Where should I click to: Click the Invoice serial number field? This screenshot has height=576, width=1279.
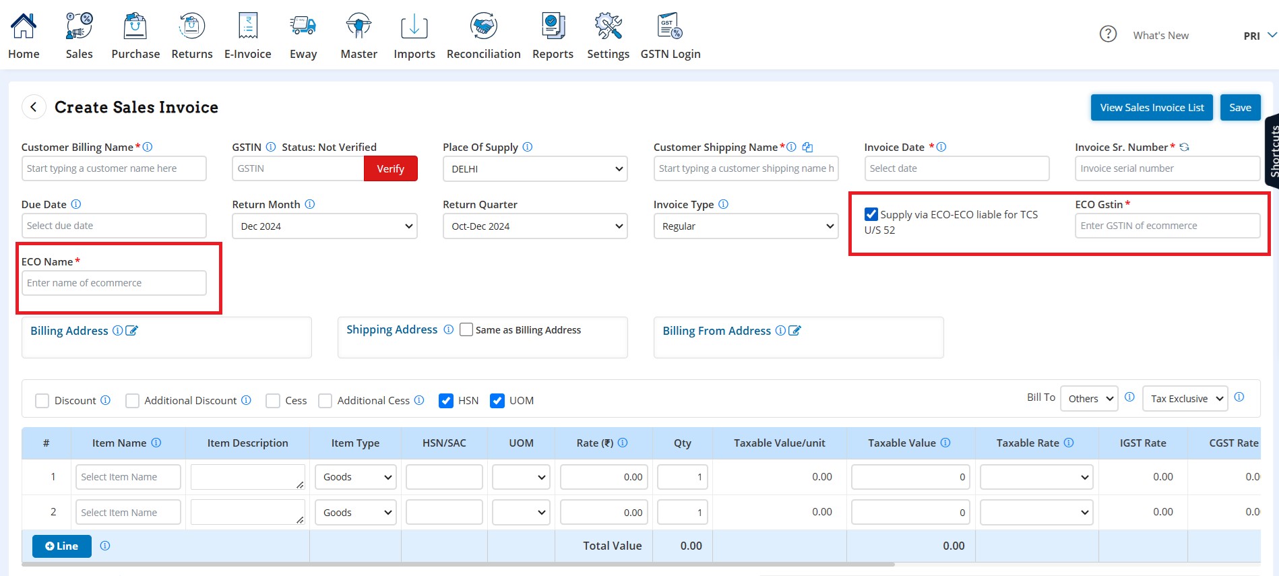pyautogui.click(x=1167, y=168)
